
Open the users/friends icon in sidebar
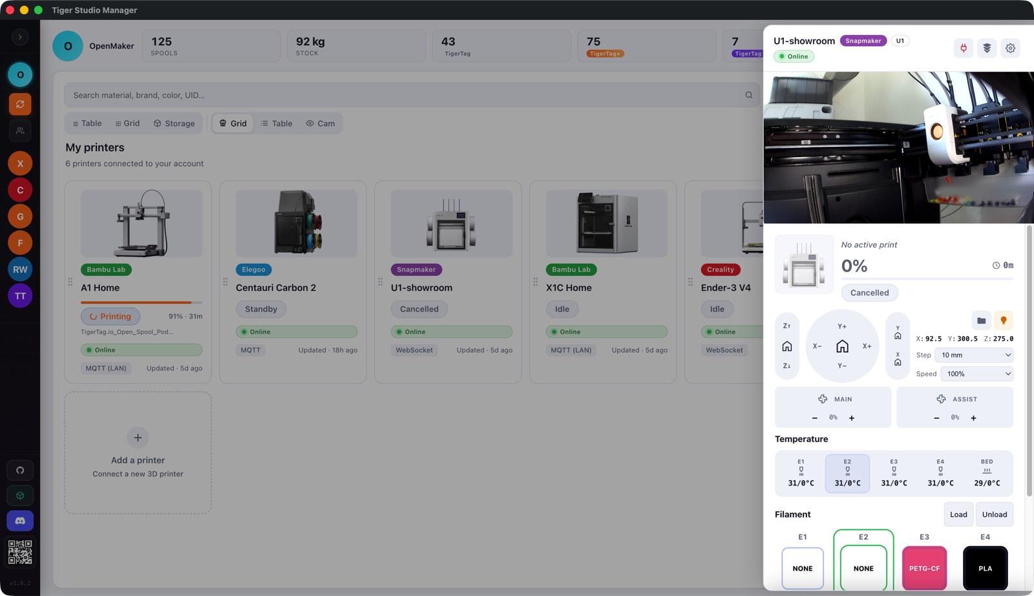pyautogui.click(x=20, y=131)
